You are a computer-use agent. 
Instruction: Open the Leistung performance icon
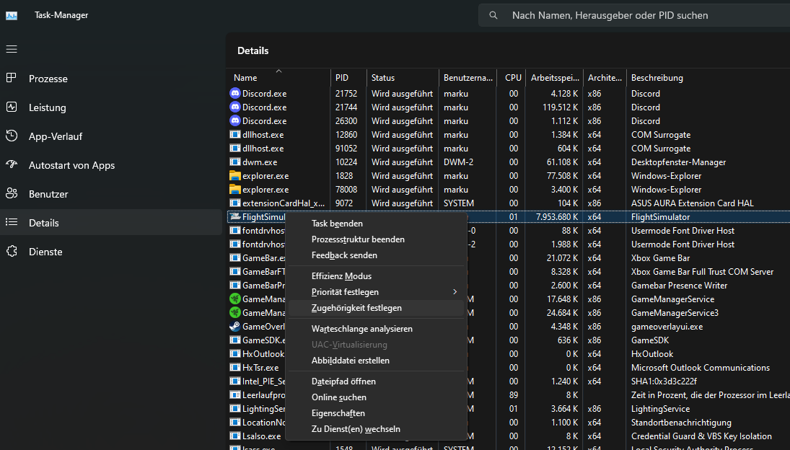coord(12,107)
